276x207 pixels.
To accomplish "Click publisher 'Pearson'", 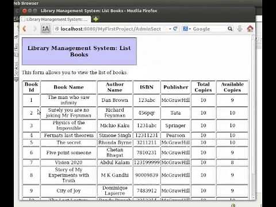I will 175,135.
